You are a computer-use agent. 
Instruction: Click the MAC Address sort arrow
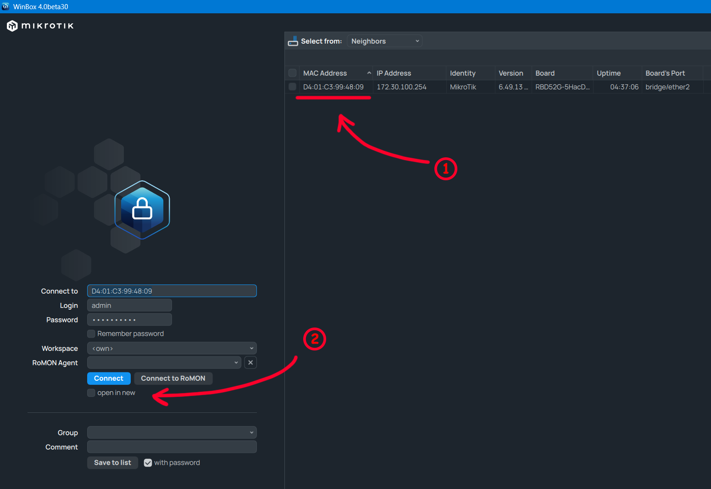(x=369, y=73)
